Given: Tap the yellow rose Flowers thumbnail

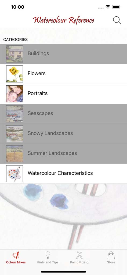Looking at the screenshot, I should coord(14,74).
